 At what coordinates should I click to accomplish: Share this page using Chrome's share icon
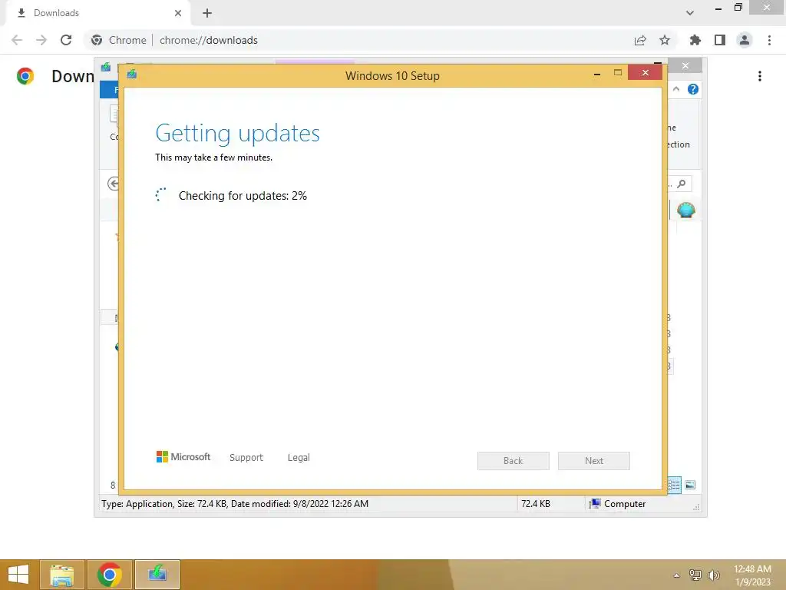tap(640, 40)
